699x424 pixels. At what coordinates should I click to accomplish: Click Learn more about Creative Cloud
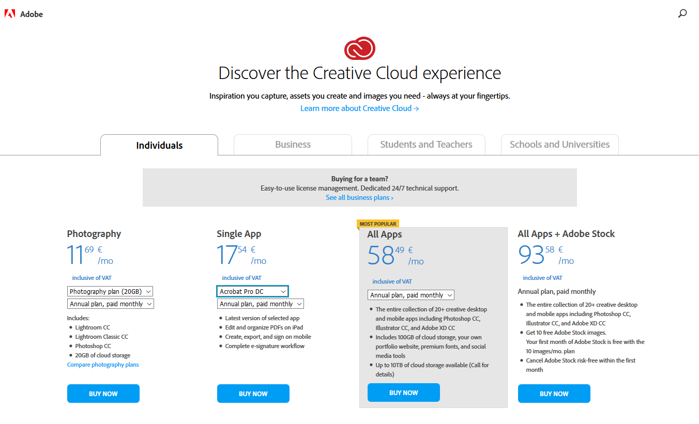[x=359, y=108]
